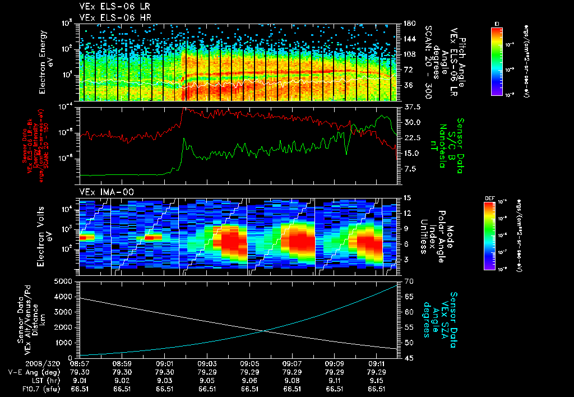Viewport: 574px width, 397px height.
Task: Click the 3000 km altitude tick label
Action: pos(62,312)
